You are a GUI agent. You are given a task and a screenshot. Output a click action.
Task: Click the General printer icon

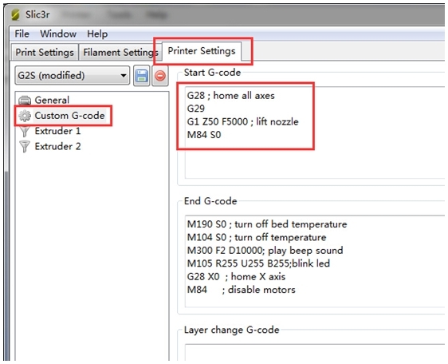click(x=25, y=101)
